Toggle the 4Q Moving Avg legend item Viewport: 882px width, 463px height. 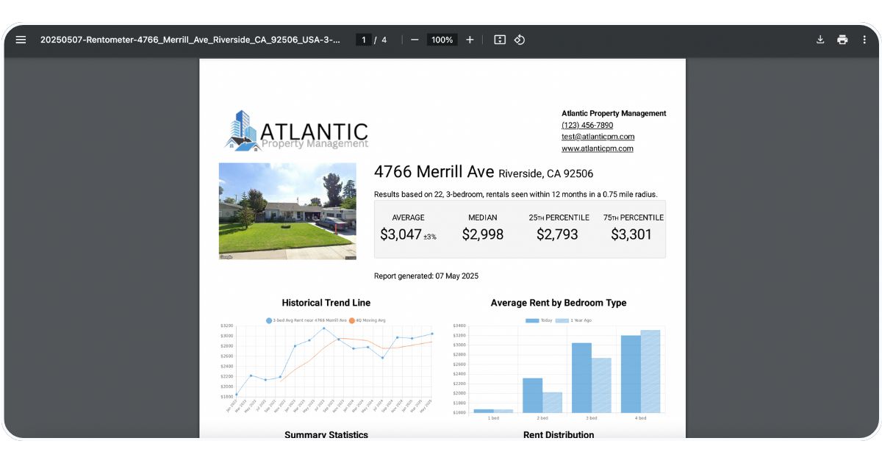(x=367, y=320)
